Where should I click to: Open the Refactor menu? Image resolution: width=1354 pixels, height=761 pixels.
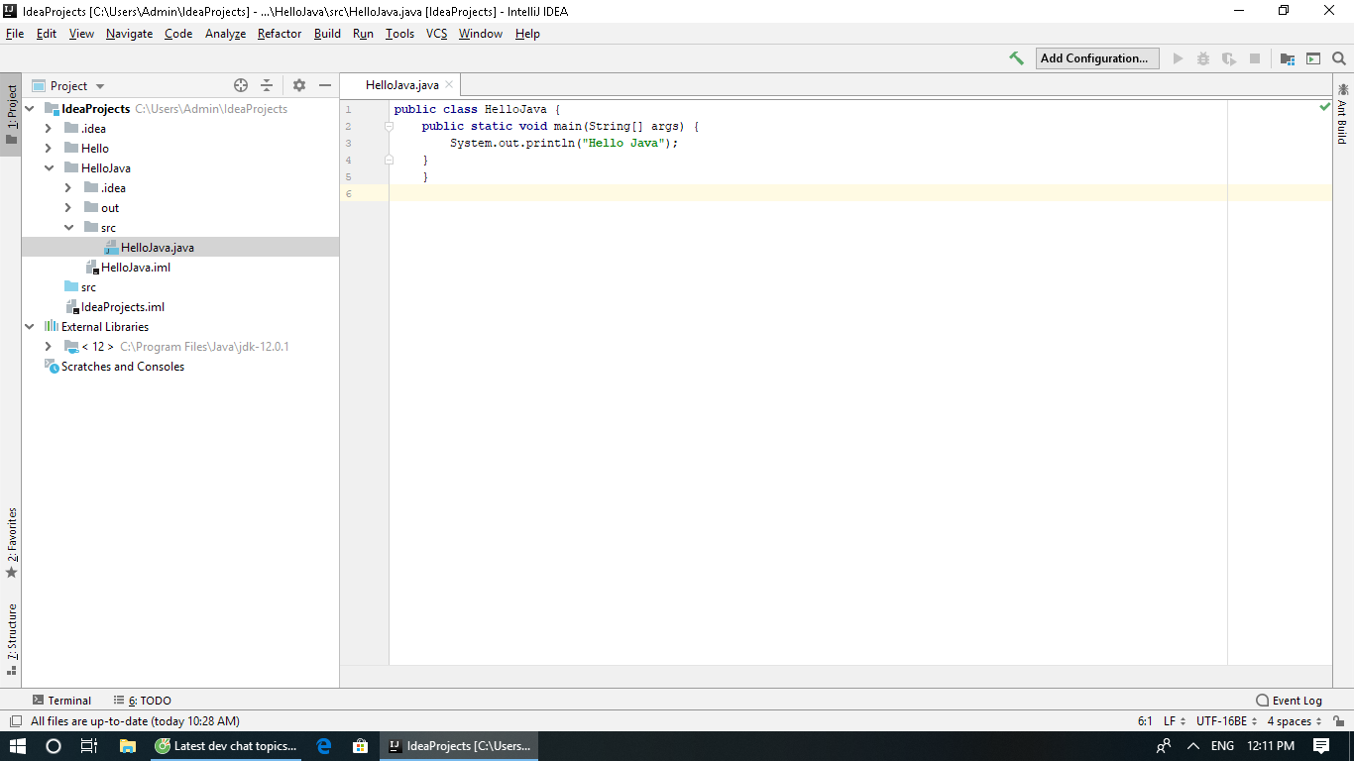click(x=279, y=34)
